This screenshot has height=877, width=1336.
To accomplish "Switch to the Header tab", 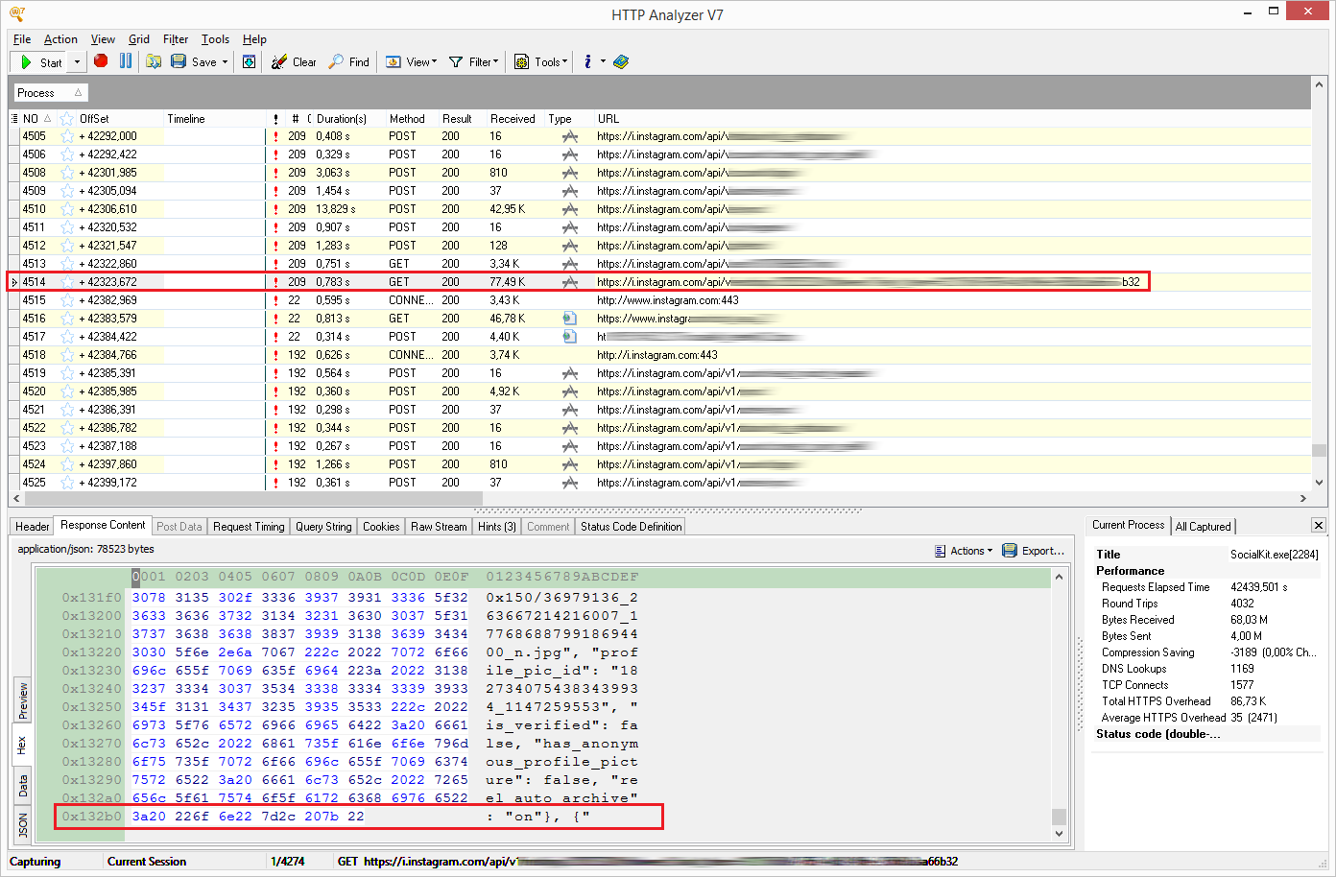I will 32,527.
